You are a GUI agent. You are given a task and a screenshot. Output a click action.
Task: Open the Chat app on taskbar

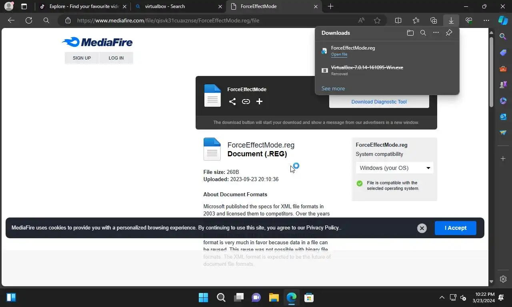(256, 297)
